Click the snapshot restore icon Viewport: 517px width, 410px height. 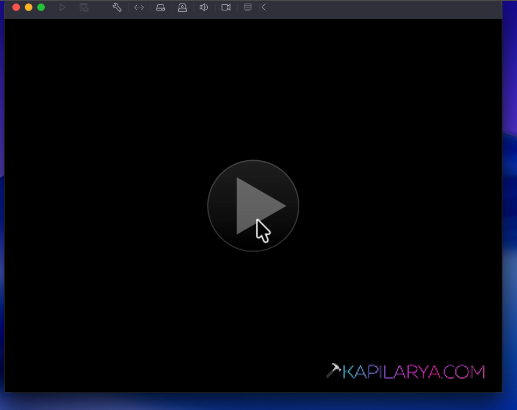pyautogui.click(x=83, y=8)
